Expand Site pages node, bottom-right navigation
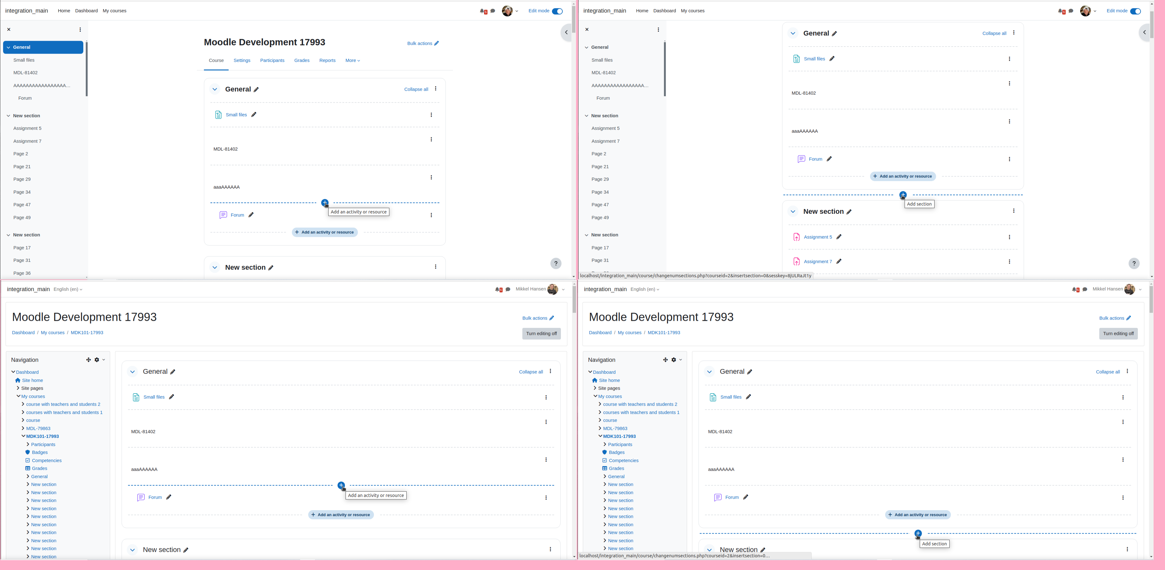 click(595, 388)
